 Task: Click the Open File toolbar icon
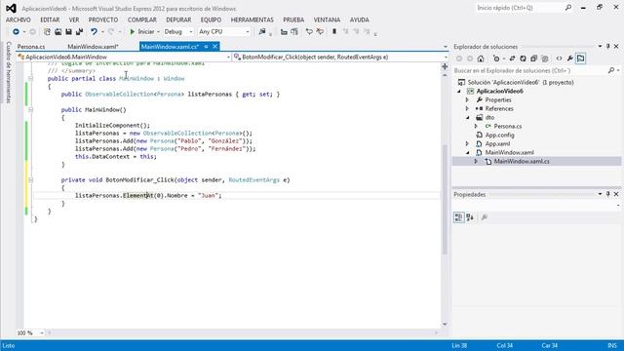point(58,31)
